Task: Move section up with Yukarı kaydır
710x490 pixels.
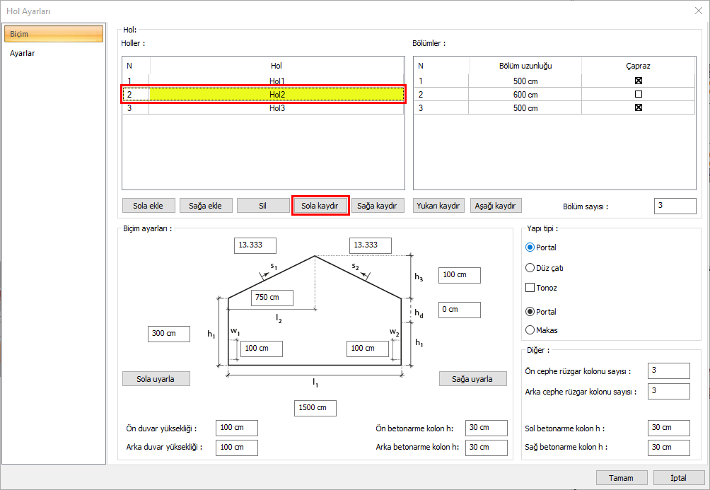Action: coord(439,206)
